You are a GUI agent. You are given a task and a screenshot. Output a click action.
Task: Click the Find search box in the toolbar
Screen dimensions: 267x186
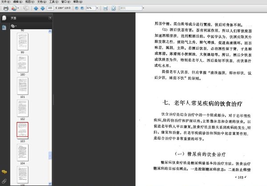131,8
